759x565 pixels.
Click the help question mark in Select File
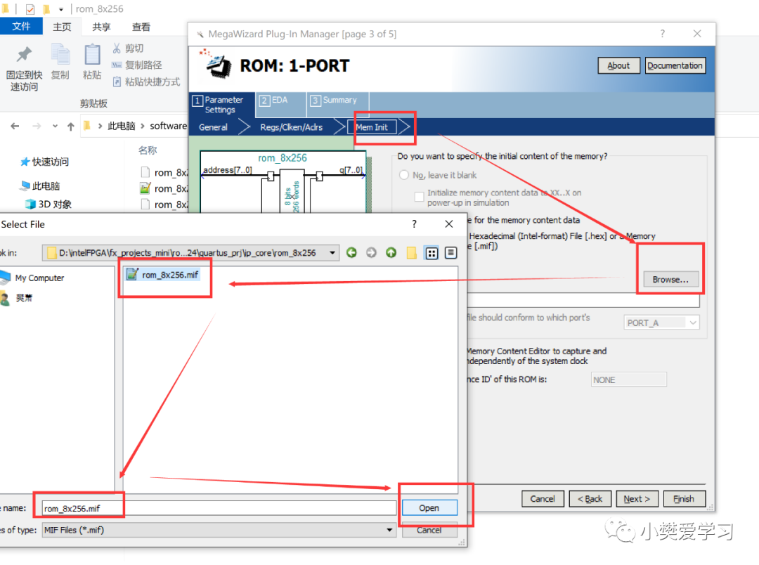414,223
